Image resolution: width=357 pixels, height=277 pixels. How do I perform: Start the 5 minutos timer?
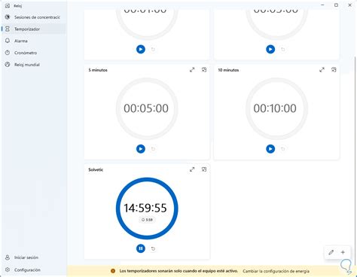tap(141, 149)
